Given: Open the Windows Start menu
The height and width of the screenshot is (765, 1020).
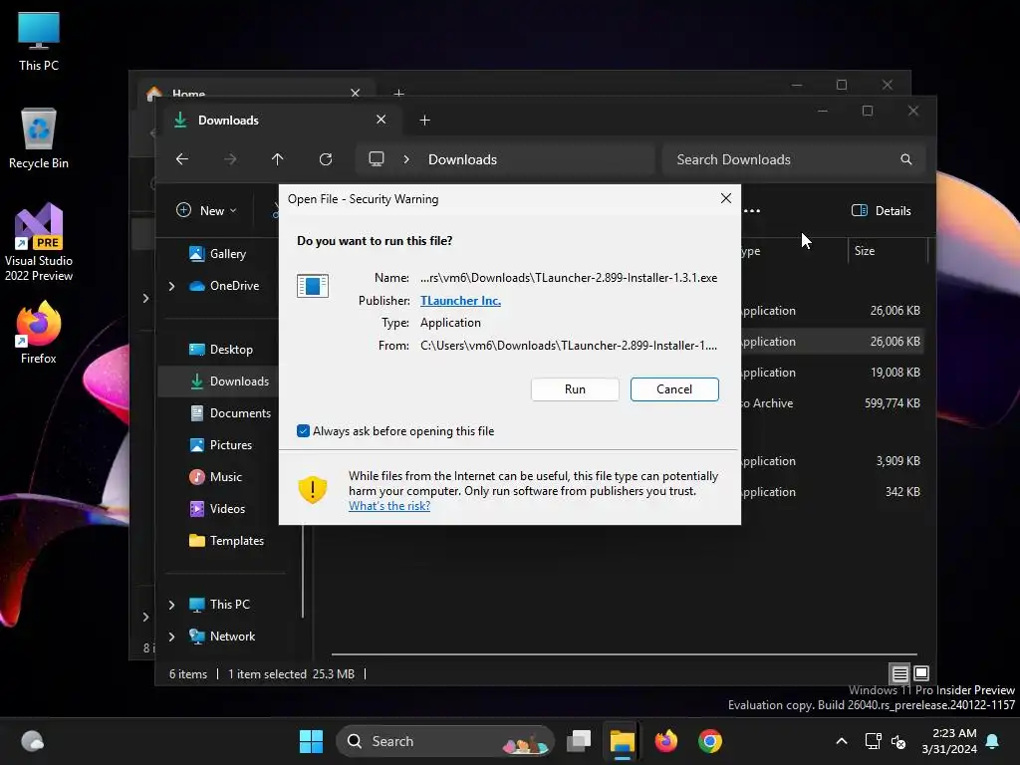Looking at the screenshot, I should tap(311, 741).
